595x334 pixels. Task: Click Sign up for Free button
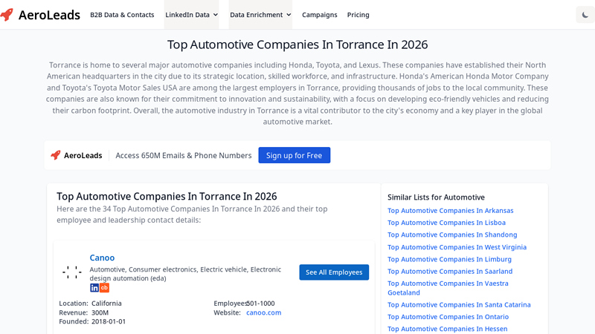click(x=294, y=155)
